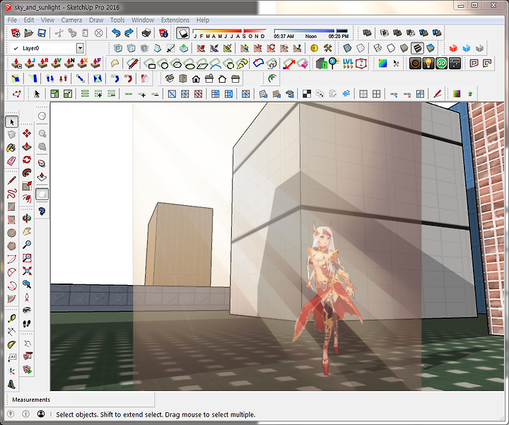Screen dimensions: 509x425
Task: Open the Help menu
Action: [x=203, y=20]
